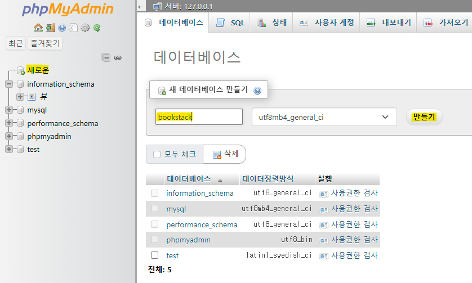Click the privileges icon in performance_schema row
This screenshot has height=283, width=472.
(324, 225)
